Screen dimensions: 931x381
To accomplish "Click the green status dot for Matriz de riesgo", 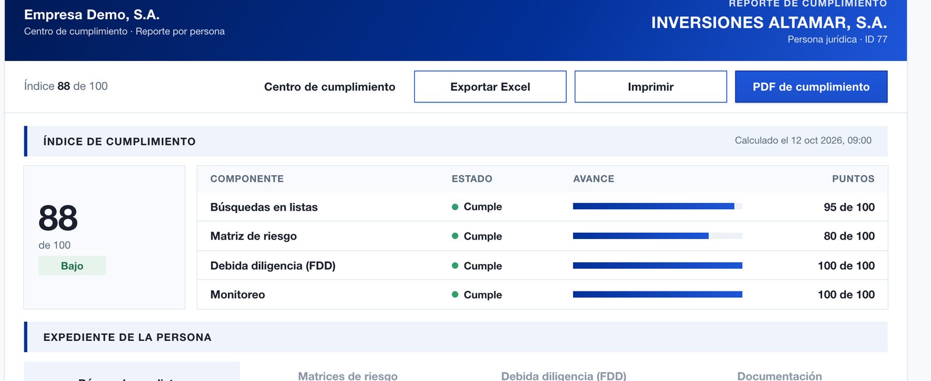I will coord(455,236).
